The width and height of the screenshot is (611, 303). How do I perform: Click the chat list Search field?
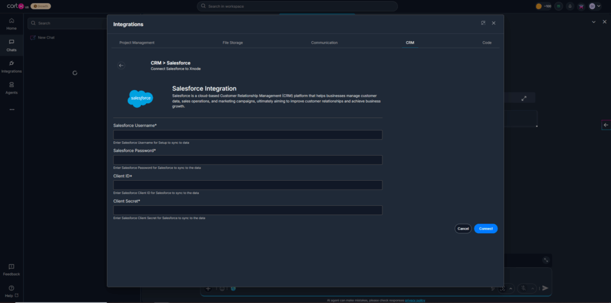click(67, 23)
